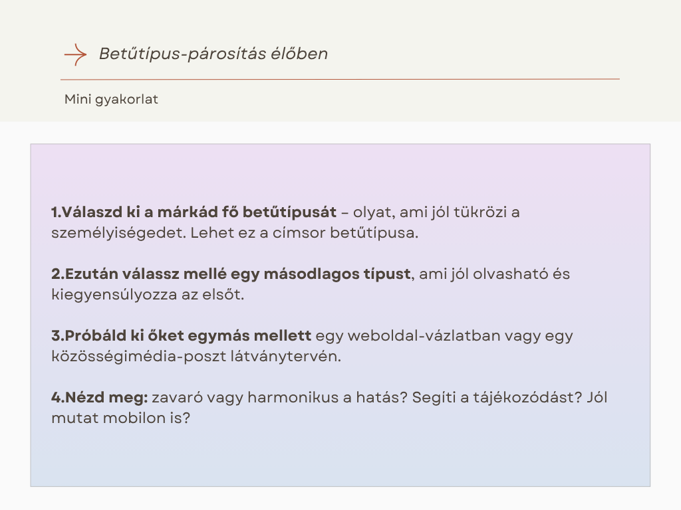Viewport: 681px width, 510px height.
Task: Click the phrase "ami jól olvasható és"
Action: (x=495, y=274)
